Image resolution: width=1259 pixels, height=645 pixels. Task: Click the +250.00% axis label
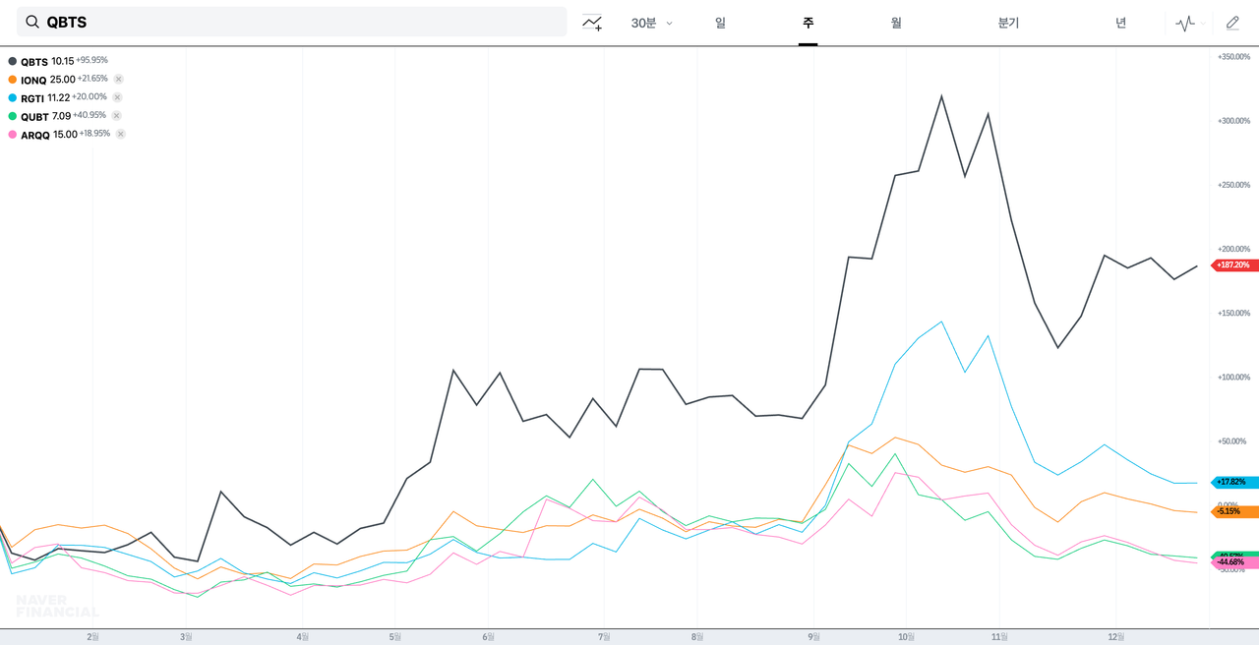1232,185
